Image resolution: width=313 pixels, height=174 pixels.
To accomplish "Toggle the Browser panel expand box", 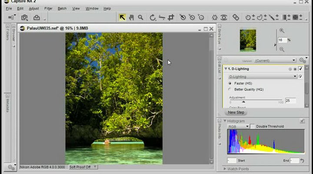I will pos(13,26).
